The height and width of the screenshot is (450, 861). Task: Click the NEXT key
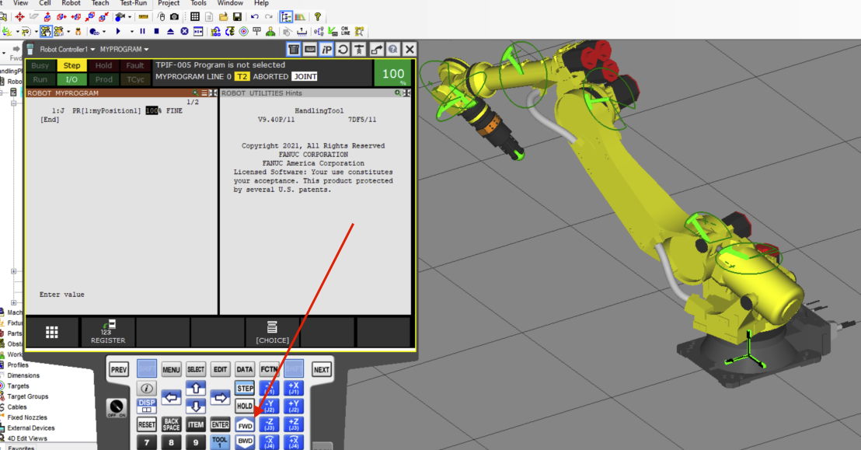point(321,369)
